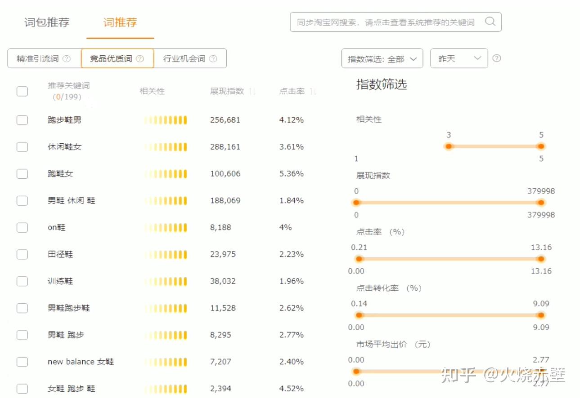This screenshot has width=580, height=398.
Task: Open help icon beside 竞品优质词
Action: [140, 58]
